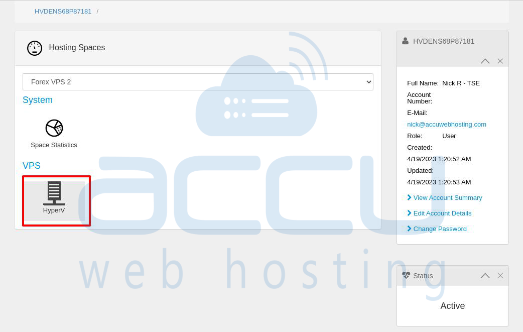This screenshot has width=523, height=332.
Task: Open Change Password link
Action: click(x=440, y=229)
